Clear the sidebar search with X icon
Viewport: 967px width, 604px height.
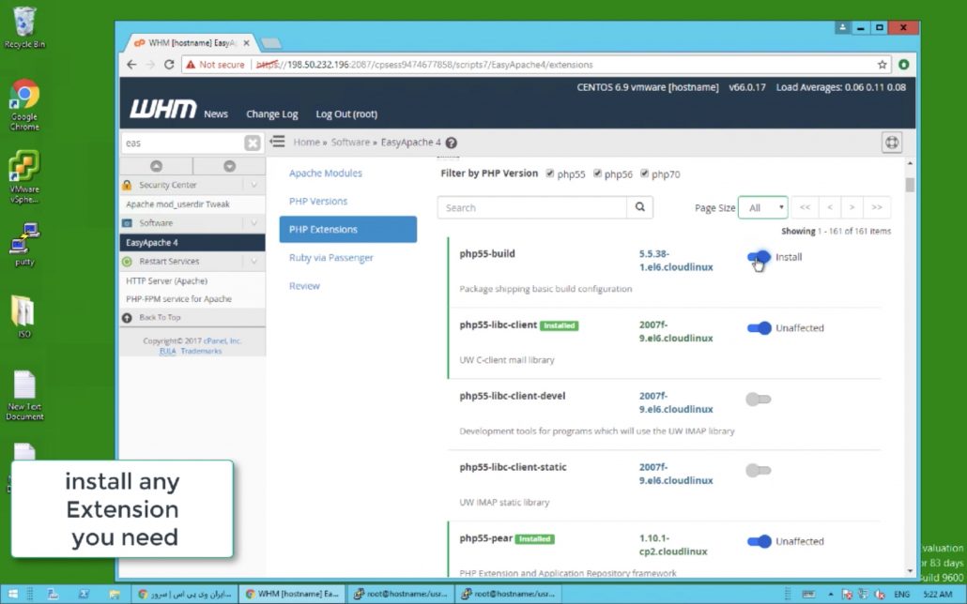253,143
